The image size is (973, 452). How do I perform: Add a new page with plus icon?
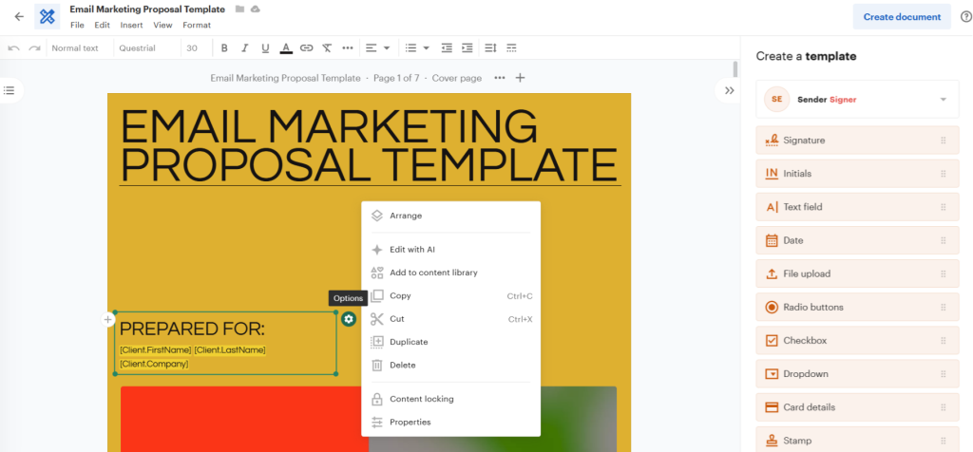tap(520, 78)
